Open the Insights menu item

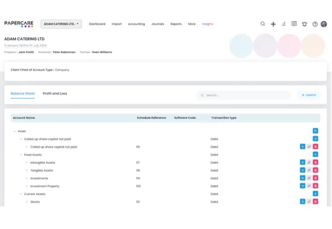[208, 24]
